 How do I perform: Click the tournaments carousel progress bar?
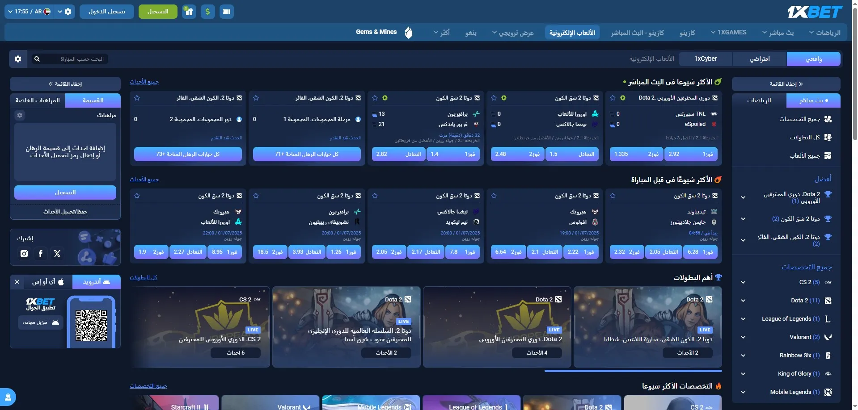pyautogui.click(x=633, y=371)
